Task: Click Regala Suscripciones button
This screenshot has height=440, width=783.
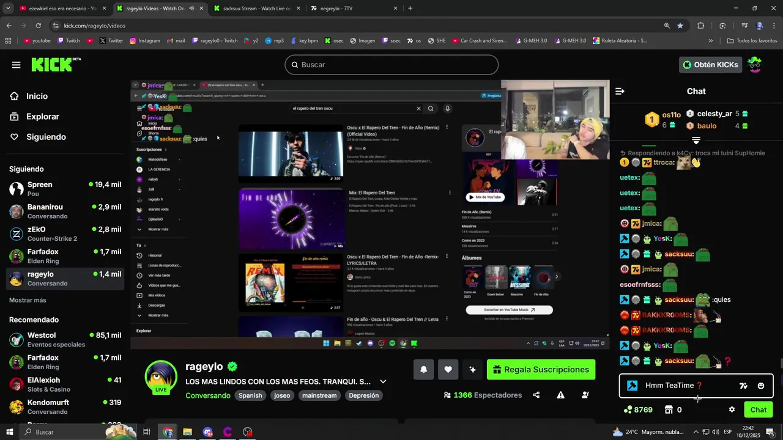Action: (541, 369)
